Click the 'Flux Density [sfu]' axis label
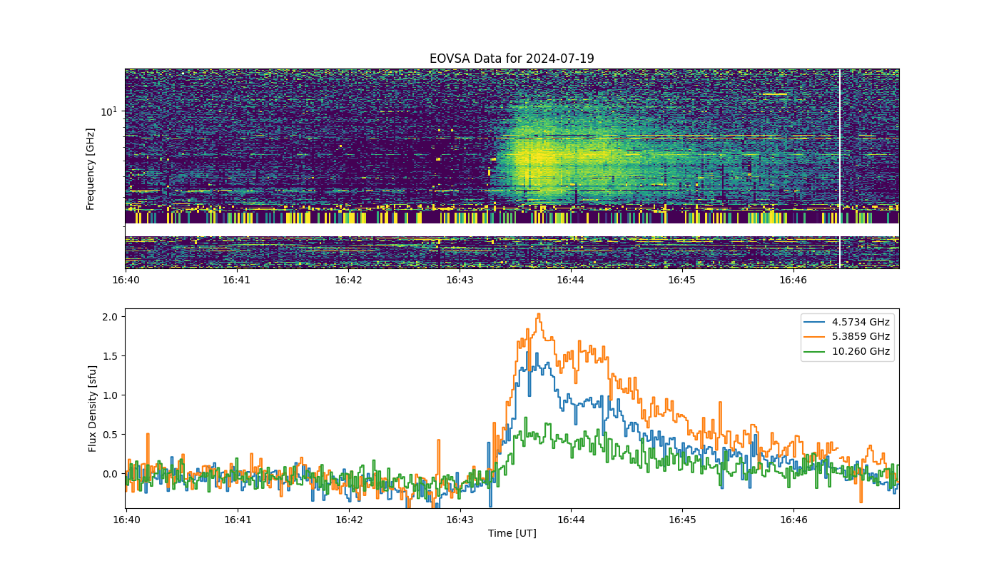The width and height of the screenshot is (999, 571). (92, 408)
